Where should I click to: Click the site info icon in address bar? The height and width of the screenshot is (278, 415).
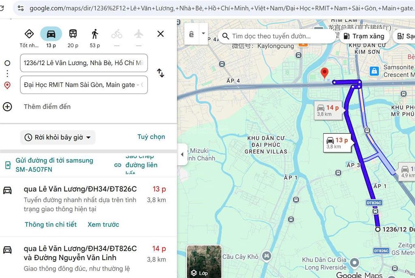(x=21, y=8)
